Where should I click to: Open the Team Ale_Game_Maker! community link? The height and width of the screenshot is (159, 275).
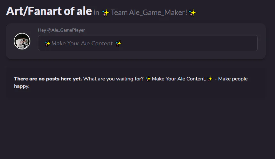[x=149, y=13]
